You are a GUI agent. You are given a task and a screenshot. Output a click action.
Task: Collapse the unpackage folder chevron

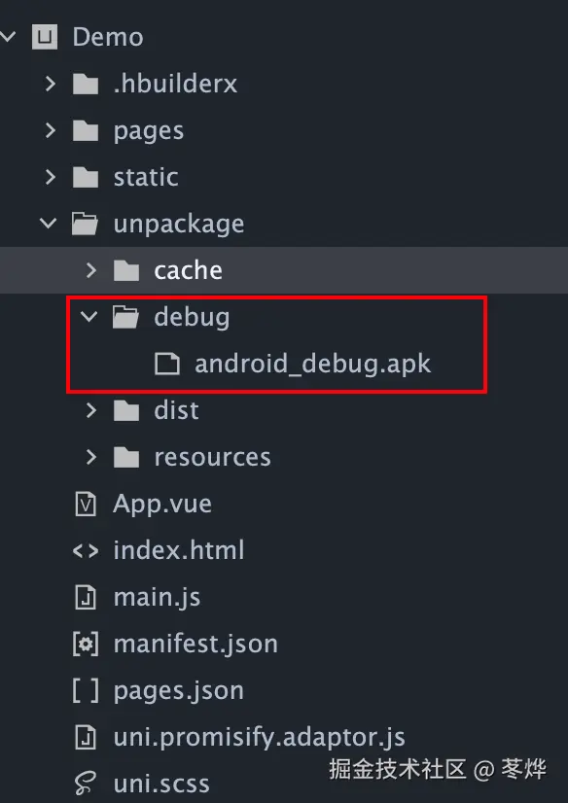click(49, 224)
